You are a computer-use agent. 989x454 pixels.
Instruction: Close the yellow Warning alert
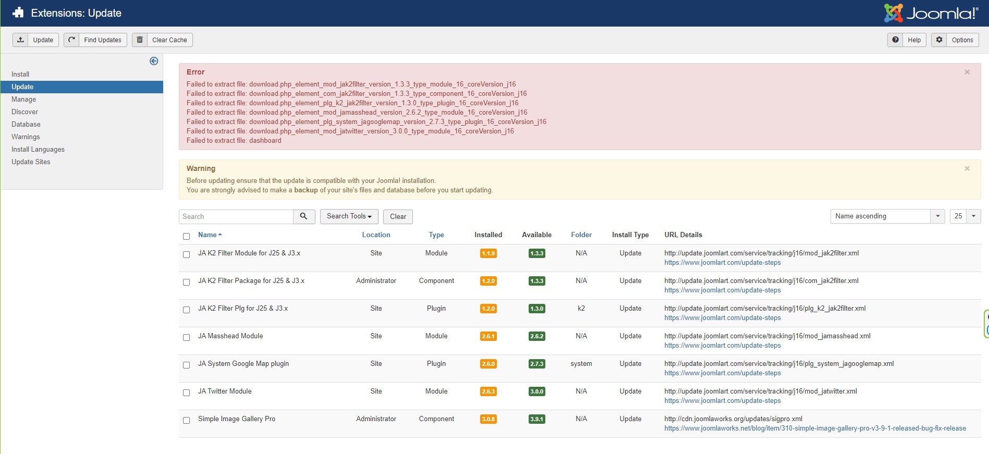[967, 169]
